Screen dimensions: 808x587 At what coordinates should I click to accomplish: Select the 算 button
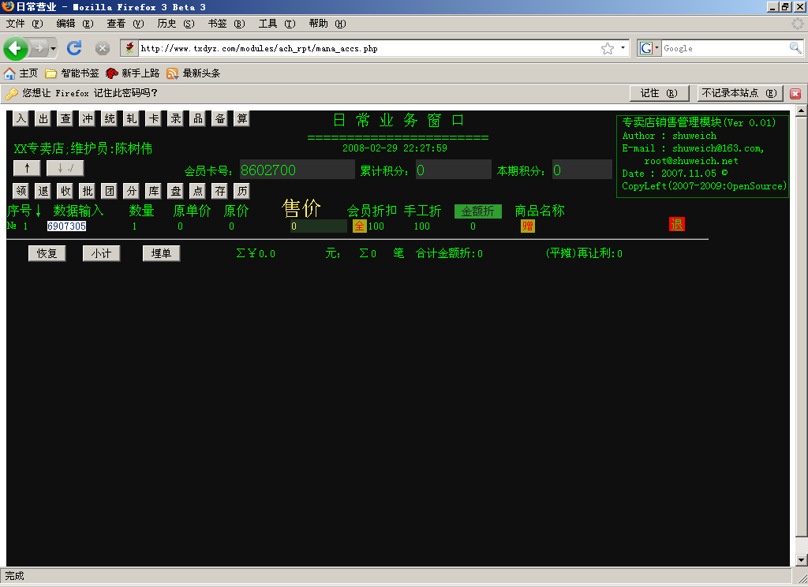[242, 118]
